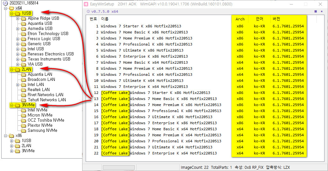Select the 2LAN folder under x86
The height and width of the screenshot is (171, 328).
(x=26, y=146)
